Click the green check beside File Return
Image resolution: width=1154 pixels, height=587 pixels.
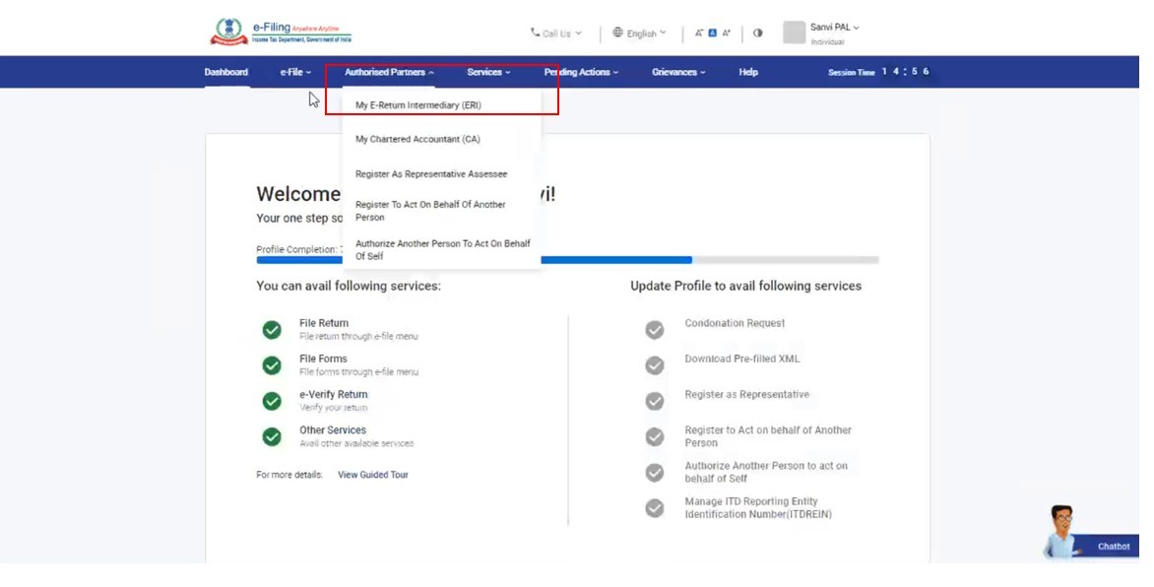272,330
